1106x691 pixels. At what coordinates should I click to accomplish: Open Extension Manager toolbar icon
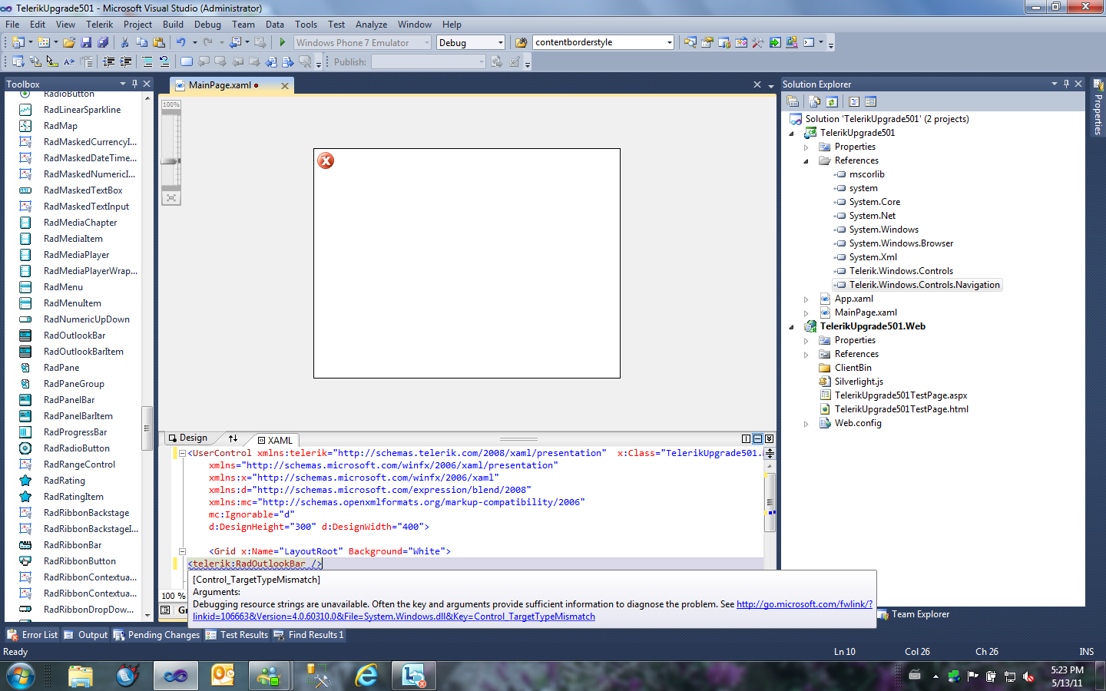pos(792,42)
